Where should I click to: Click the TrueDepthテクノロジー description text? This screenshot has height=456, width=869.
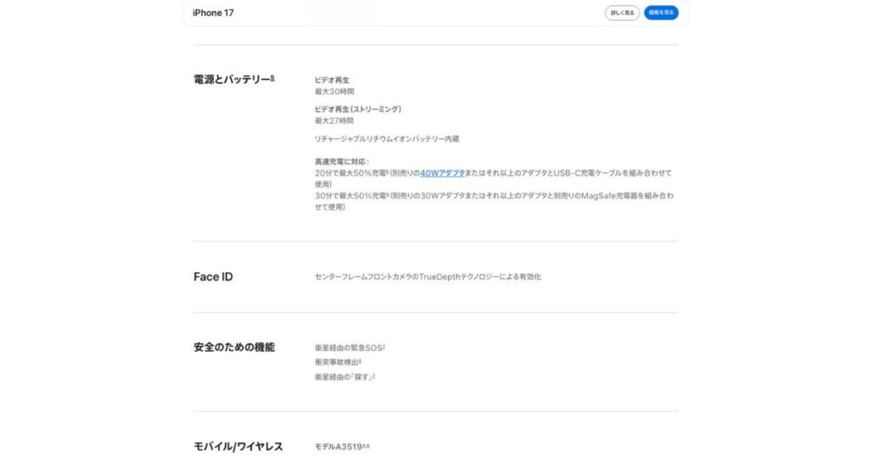coord(428,276)
